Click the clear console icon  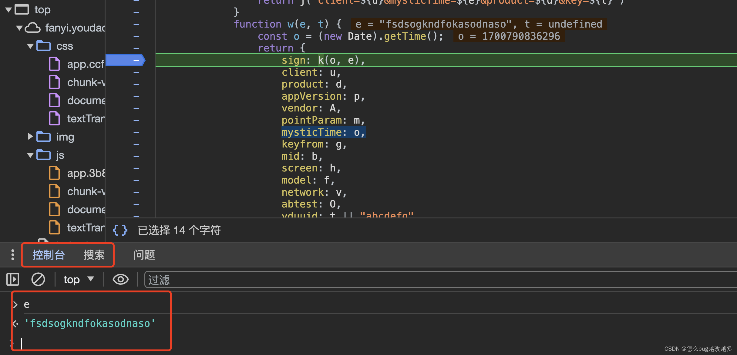point(38,279)
